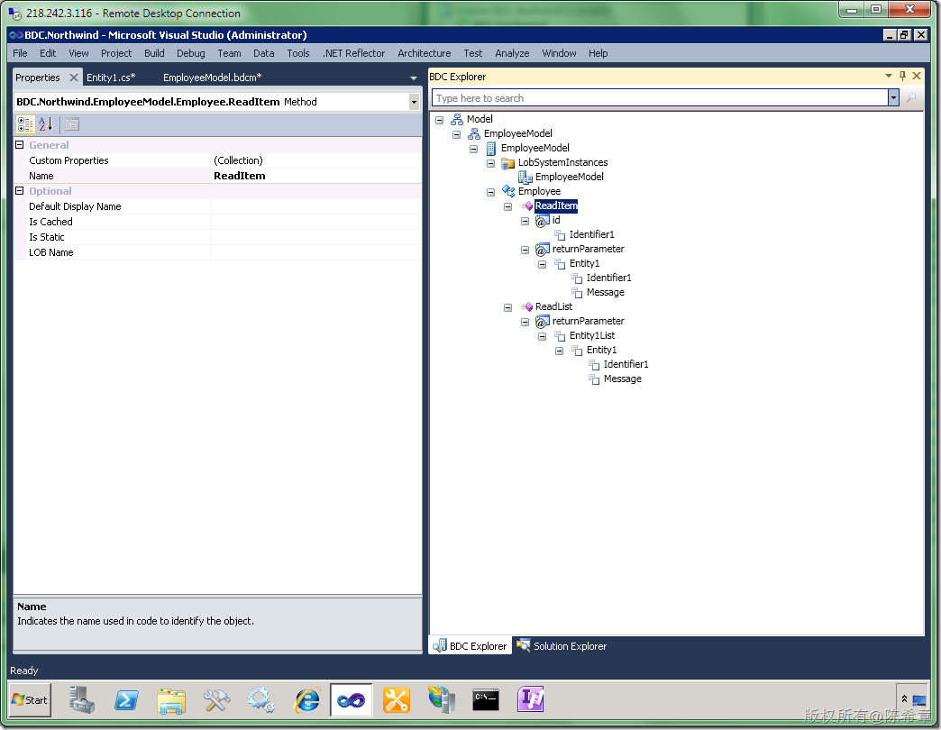
Task: Click the Windows Start button
Action: [30, 700]
